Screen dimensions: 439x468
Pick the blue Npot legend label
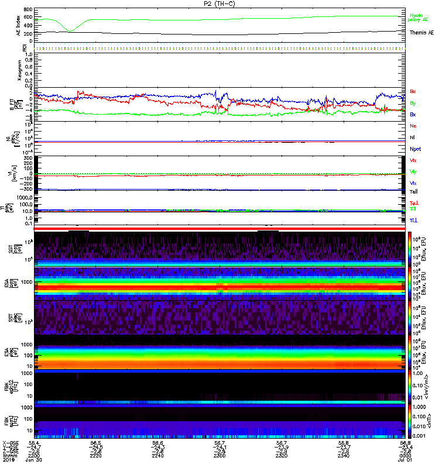[x=415, y=149]
